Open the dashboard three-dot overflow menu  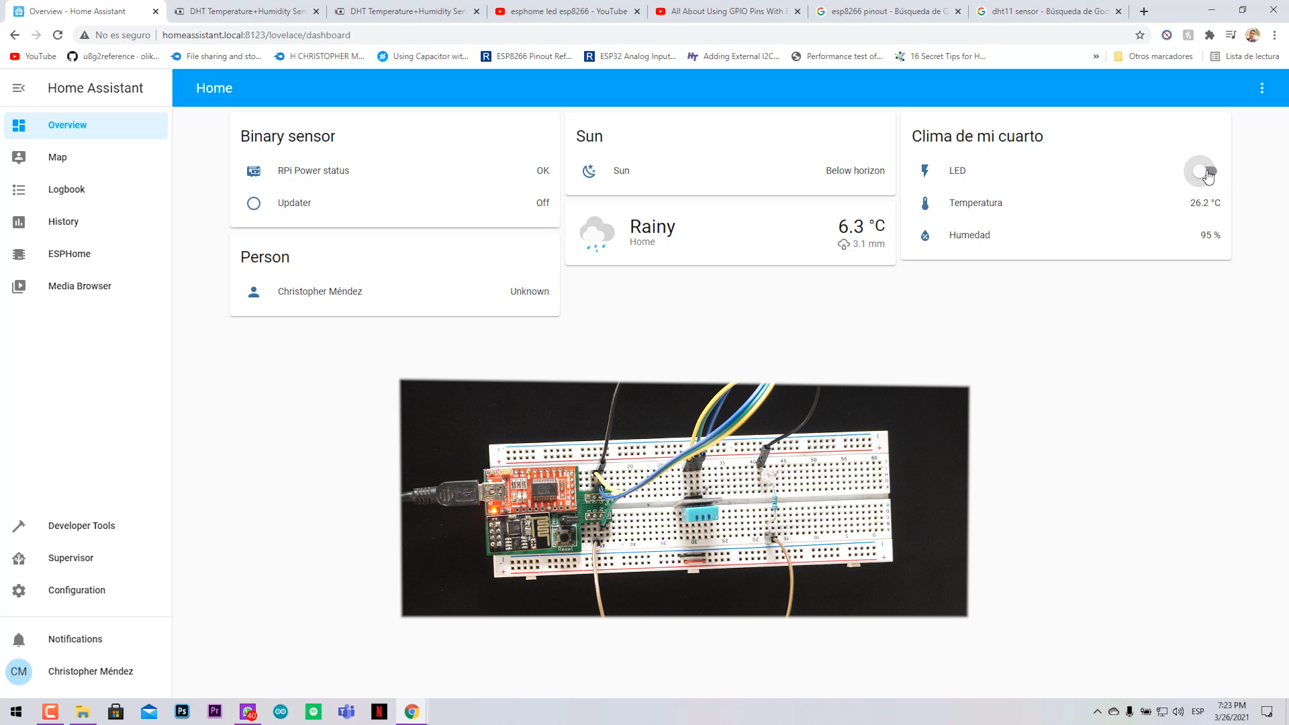(x=1262, y=88)
